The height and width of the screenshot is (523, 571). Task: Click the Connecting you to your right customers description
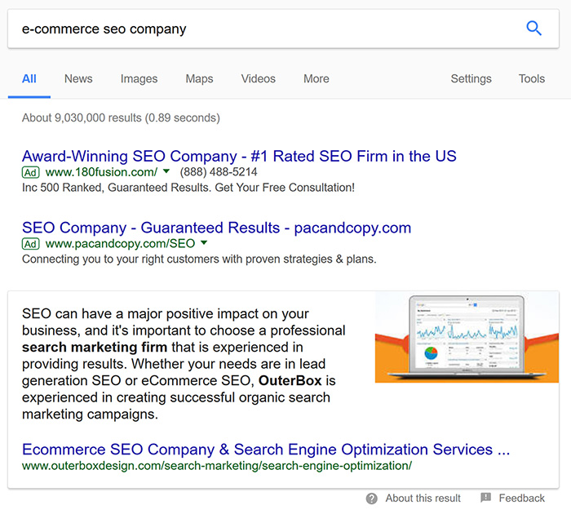[199, 259]
